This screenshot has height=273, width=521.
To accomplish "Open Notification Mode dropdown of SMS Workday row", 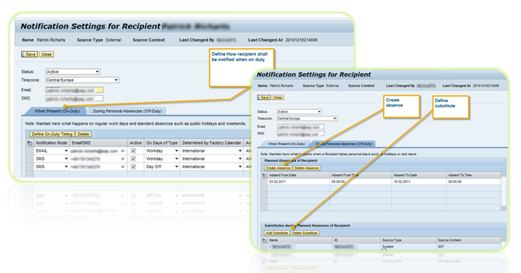I will pos(66,159).
